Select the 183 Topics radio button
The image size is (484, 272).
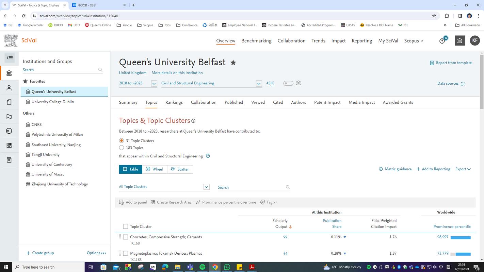point(122,148)
